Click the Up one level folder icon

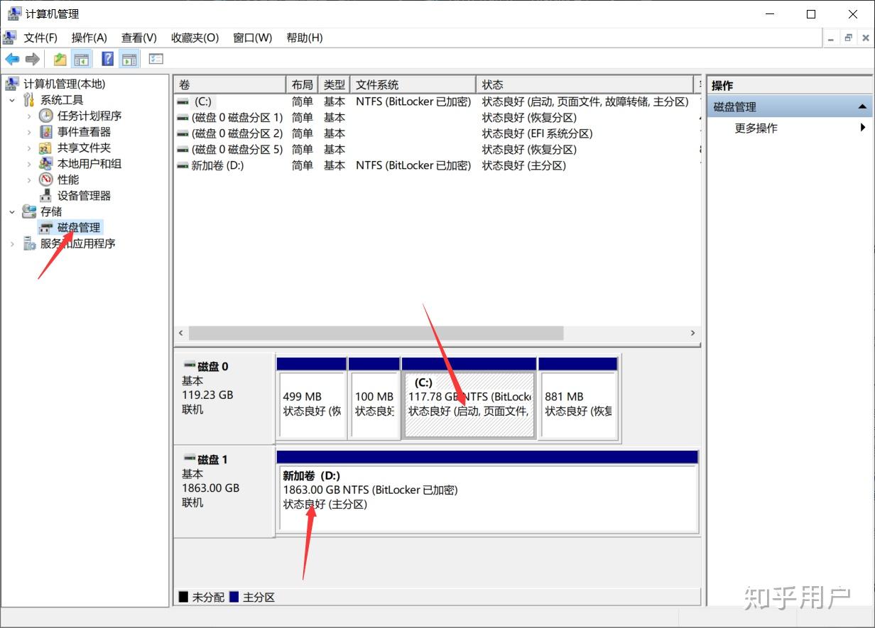tap(60, 59)
